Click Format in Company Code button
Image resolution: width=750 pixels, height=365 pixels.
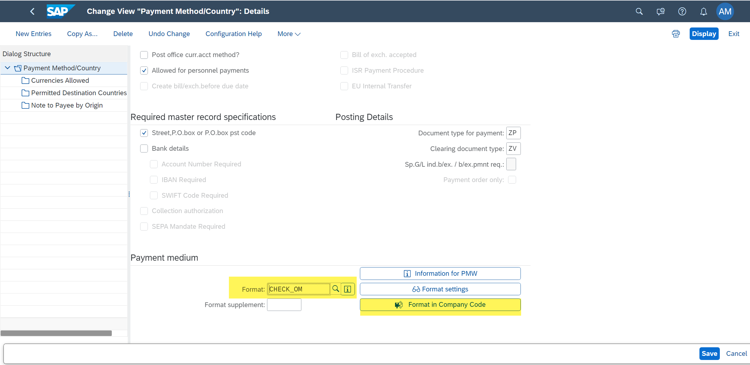pyautogui.click(x=440, y=304)
